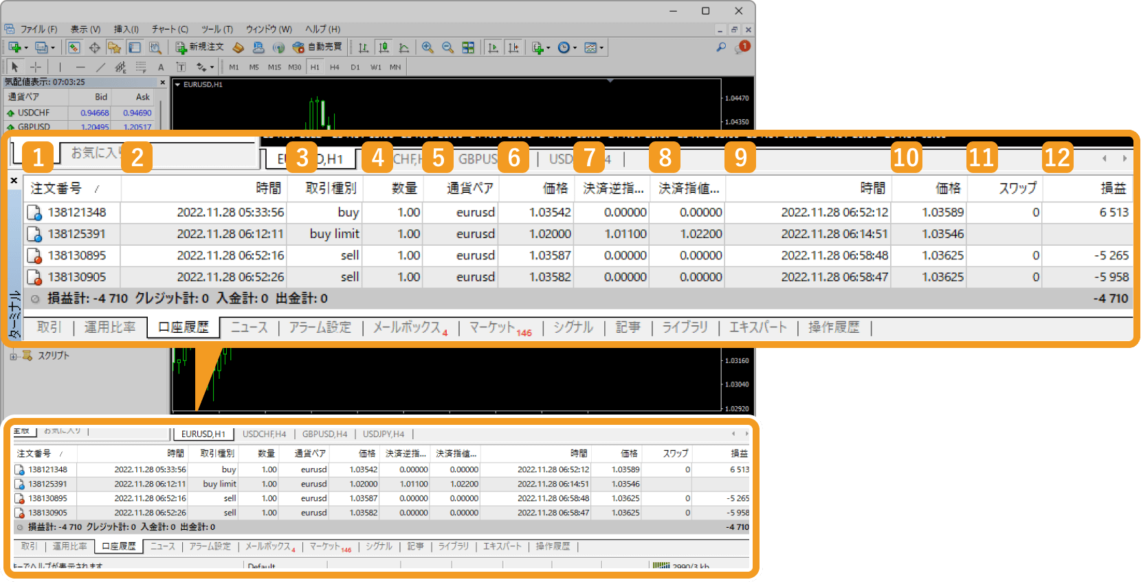The width and height of the screenshot is (1141, 582).
Task: Toggle the 自動売買 auto trading button
Action: click(317, 47)
